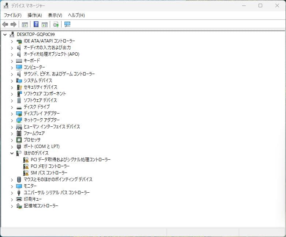Click the warning icon beside SM バス コントローラー
286x237 pixels.
click(26, 173)
